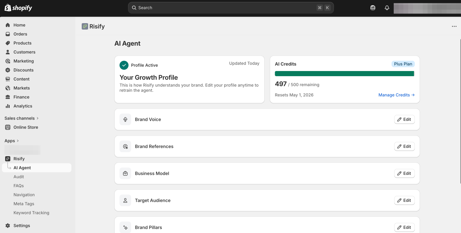Click the Brand References icon

point(125,147)
